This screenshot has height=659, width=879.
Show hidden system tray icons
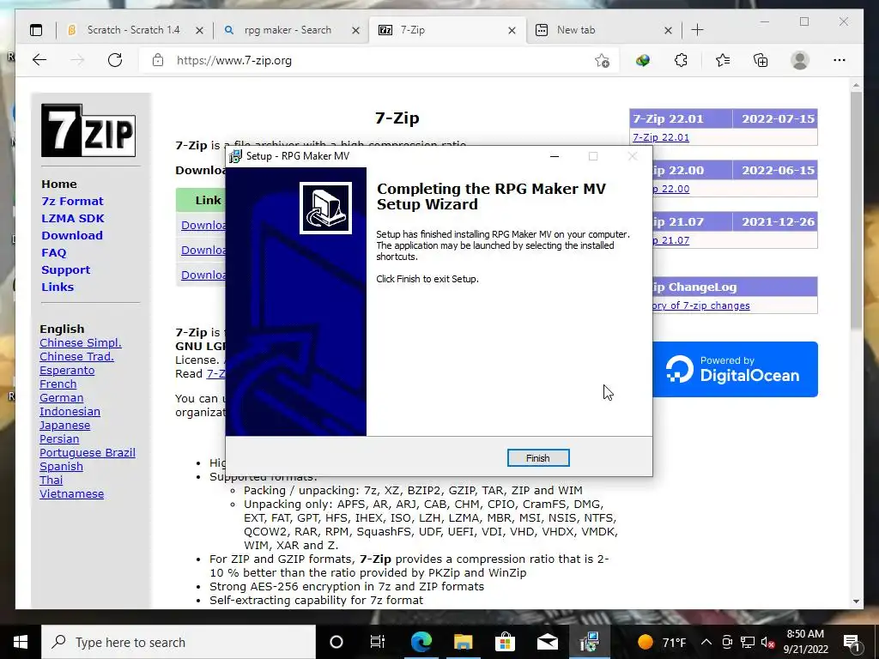pos(706,642)
